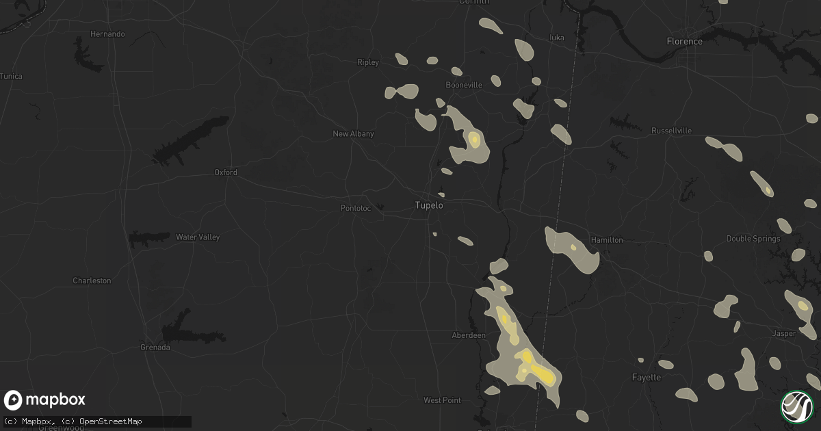Open the (c) OpenStreetMap attribution link
821x431 pixels.
(101, 421)
